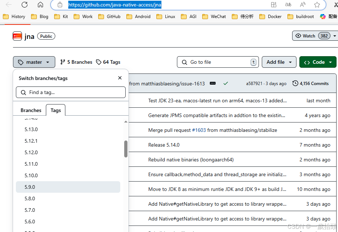The image size is (338, 232).
Task: Close the Switch branches/tags popup
Action: (x=120, y=78)
